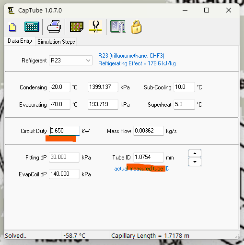This screenshot has width=244, height=245.
Task: Open the chart graph icon
Action: coord(77,27)
